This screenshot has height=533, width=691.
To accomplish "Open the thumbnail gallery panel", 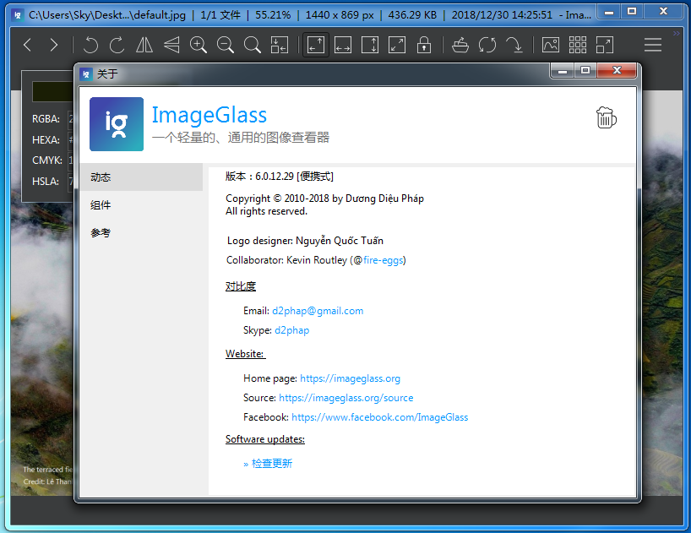I will tap(578, 44).
